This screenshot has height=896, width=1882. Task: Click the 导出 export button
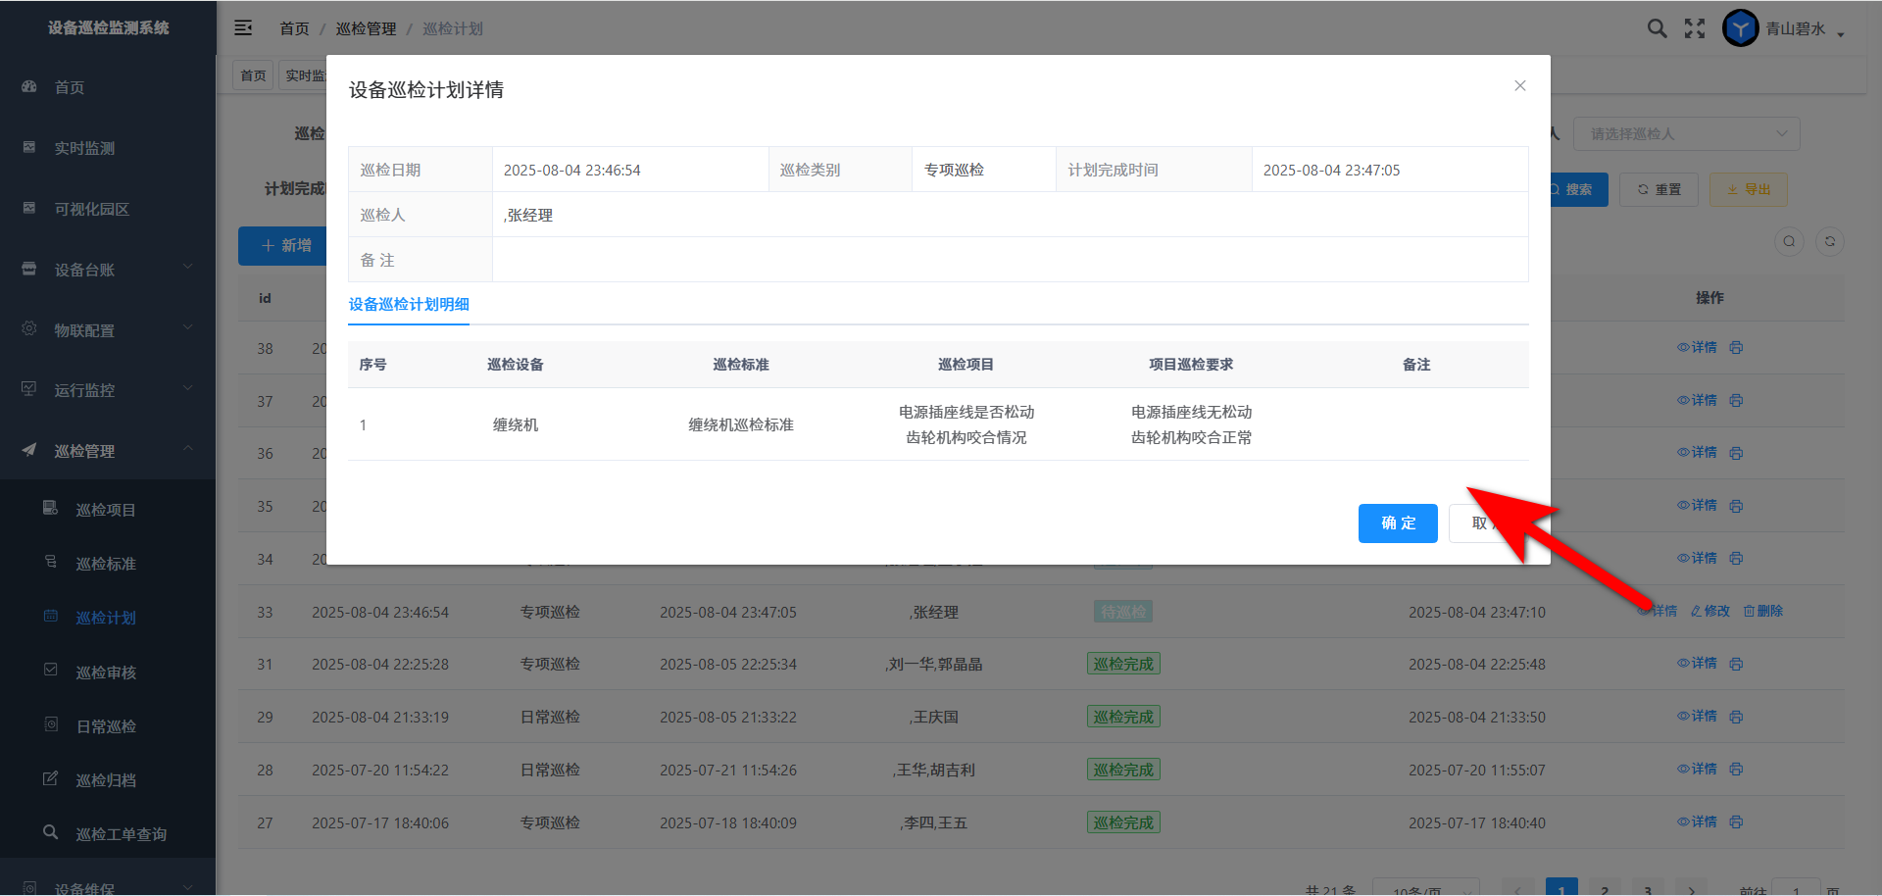pos(1748,190)
